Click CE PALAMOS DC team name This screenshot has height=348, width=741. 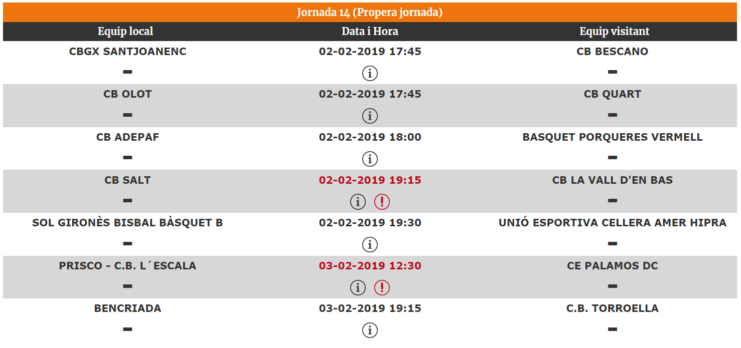[612, 266]
